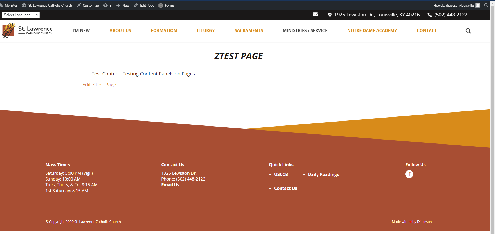Click the St. Lawrence Catholic Church logo
The height and width of the screenshot is (234, 495).
[28, 31]
